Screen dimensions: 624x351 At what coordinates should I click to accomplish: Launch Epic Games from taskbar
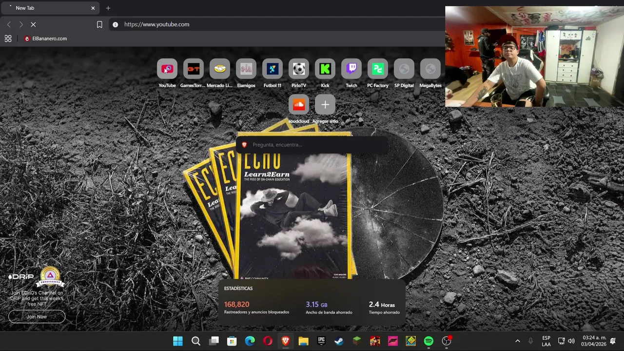321,341
